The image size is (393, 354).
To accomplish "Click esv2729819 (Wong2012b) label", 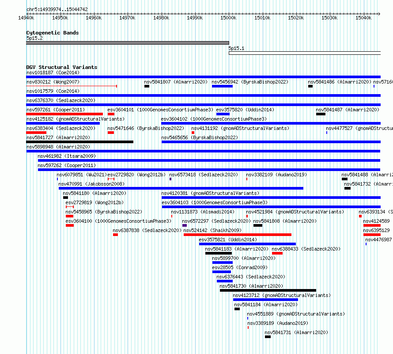I will (x=94, y=203).
